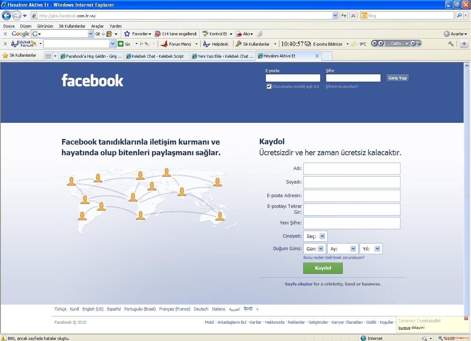
Task: Open the Yıl year dropdown
Action: [x=371, y=249]
